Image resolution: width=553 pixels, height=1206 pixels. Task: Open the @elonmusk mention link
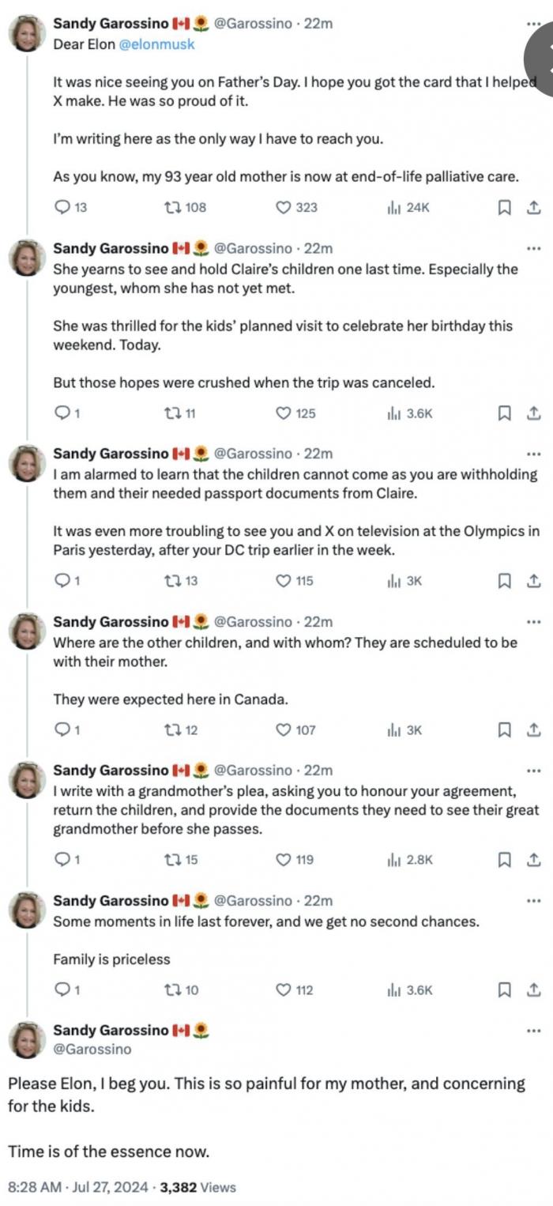pyautogui.click(x=156, y=44)
